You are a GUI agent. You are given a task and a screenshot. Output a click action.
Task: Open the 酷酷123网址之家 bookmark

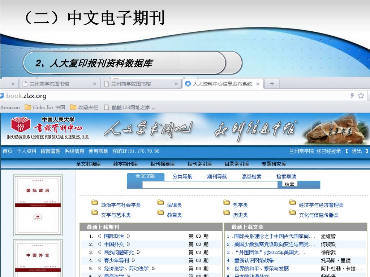coord(130,107)
